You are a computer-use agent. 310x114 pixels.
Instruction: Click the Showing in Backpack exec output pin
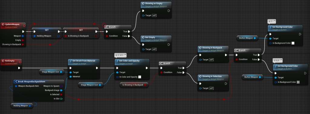[226, 55]
